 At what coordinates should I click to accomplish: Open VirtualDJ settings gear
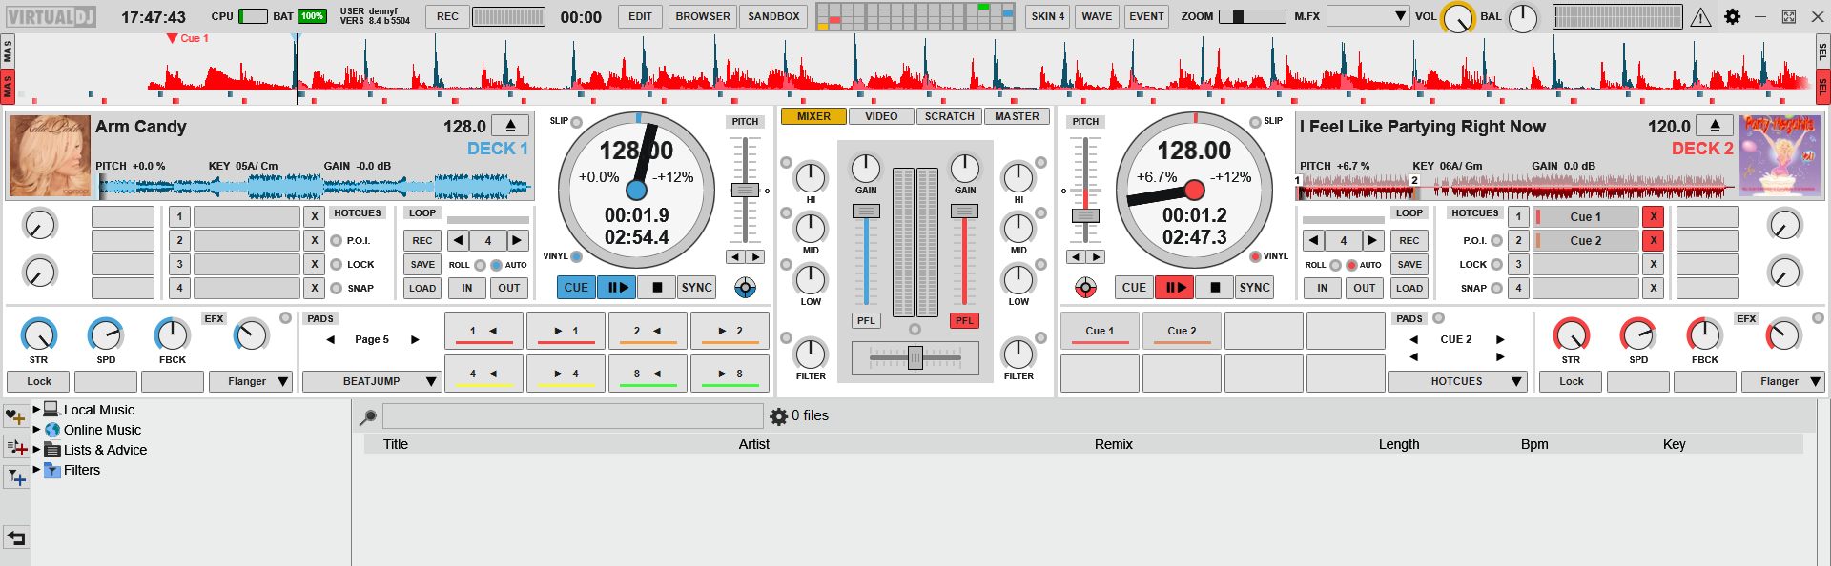tap(1733, 16)
